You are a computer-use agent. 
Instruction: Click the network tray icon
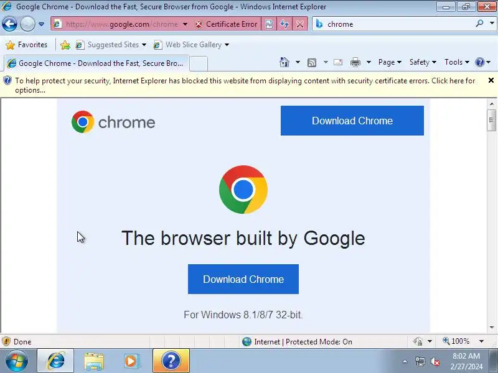coord(420,361)
